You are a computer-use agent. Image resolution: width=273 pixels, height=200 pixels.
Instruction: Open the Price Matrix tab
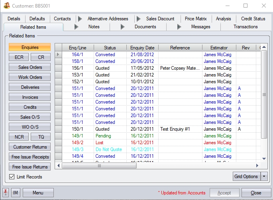point(195,19)
